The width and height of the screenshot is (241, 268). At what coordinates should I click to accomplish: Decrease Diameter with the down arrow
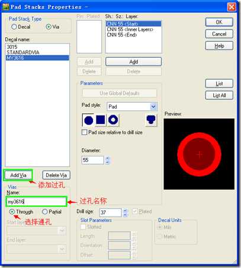(107, 162)
